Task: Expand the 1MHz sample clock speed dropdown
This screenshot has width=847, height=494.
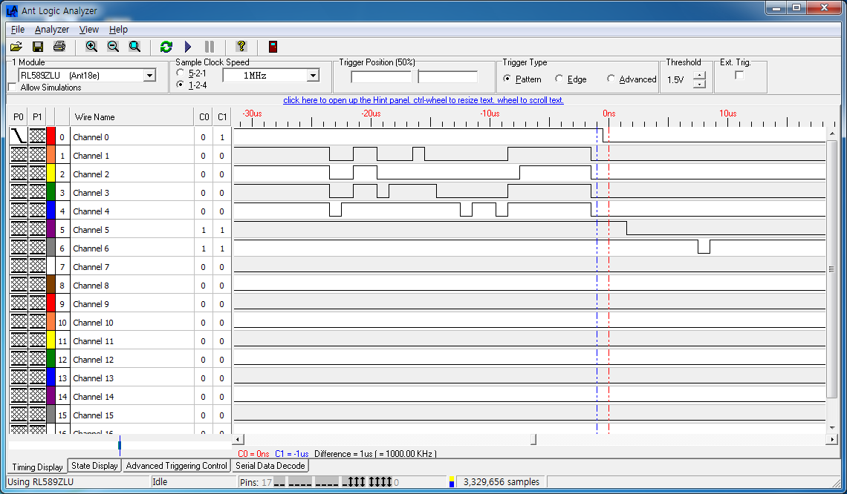Action: pyautogui.click(x=313, y=75)
